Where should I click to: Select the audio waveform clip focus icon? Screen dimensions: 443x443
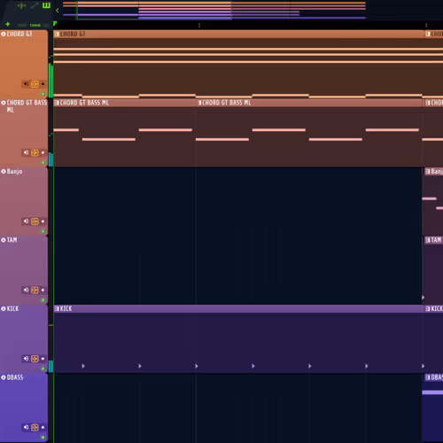pos(21,5)
